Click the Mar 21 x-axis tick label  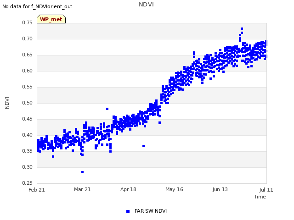tap(82, 189)
